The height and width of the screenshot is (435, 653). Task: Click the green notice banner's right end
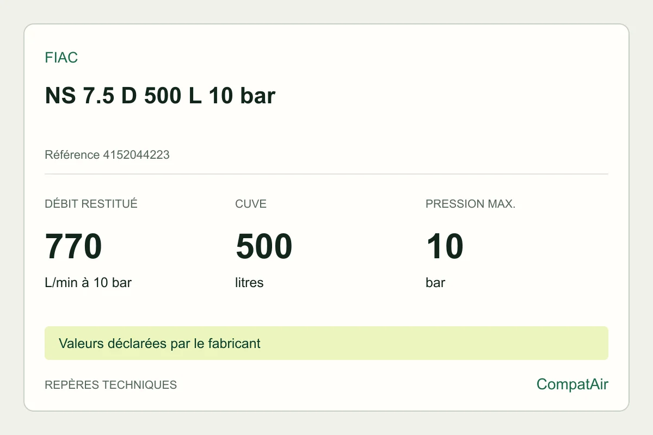tap(593, 343)
